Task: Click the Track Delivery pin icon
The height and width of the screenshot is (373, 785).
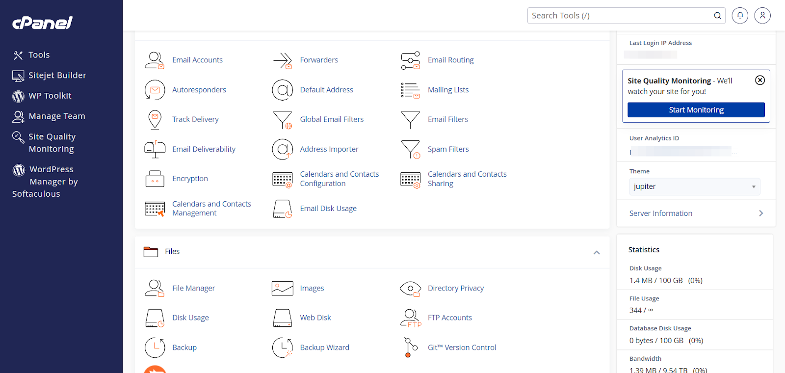Action: [x=155, y=119]
